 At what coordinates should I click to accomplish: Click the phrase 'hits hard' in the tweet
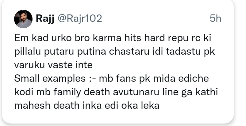tap(144, 38)
